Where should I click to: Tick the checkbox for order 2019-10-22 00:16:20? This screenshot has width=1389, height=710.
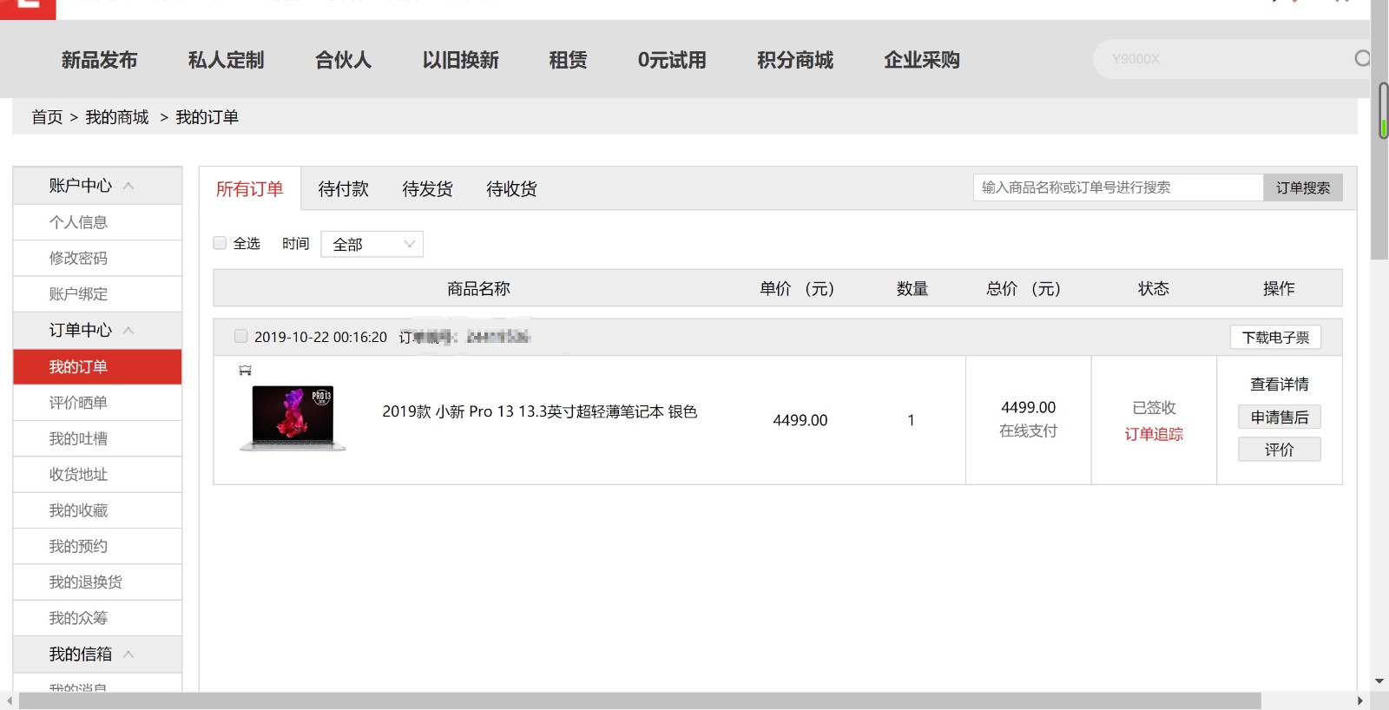(x=240, y=336)
